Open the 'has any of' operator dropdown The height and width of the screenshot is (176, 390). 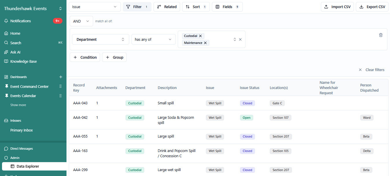click(154, 39)
